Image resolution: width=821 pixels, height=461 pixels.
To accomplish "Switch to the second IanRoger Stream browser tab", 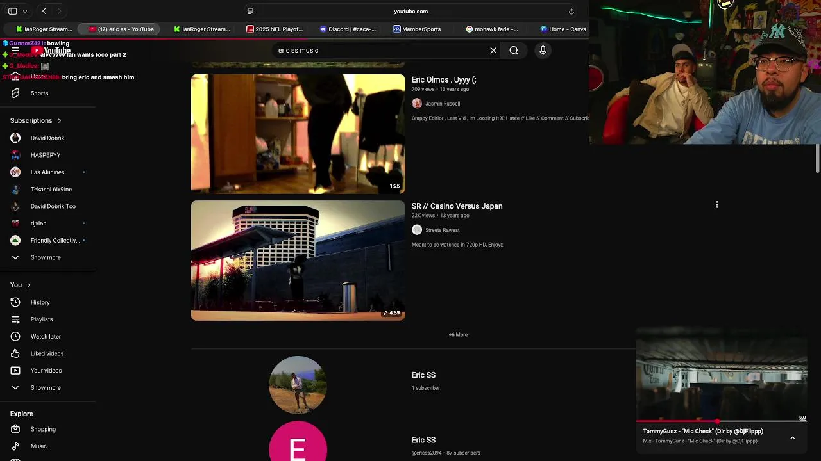I will click(201, 29).
